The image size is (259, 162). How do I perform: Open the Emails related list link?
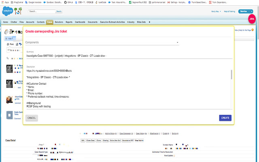click(166, 133)
